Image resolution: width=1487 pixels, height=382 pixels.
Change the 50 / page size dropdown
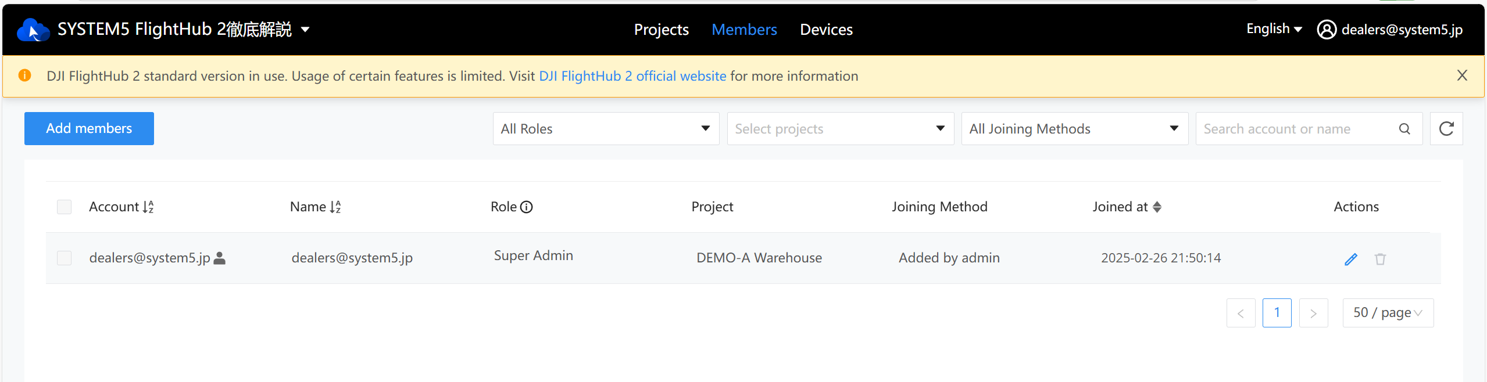click(1388, 313)
